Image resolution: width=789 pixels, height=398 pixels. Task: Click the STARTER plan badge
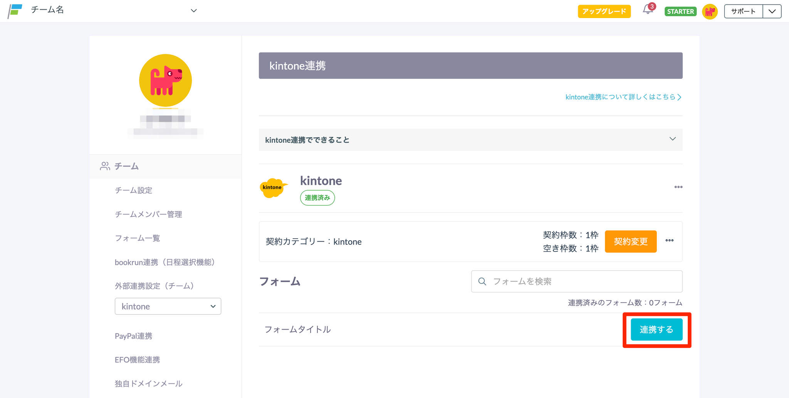coord(680,12)
